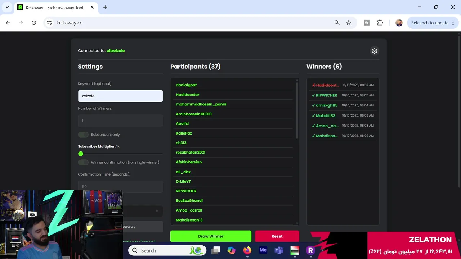Select participant Abolfxl
461x259 pixels.
tap(182, 124)
